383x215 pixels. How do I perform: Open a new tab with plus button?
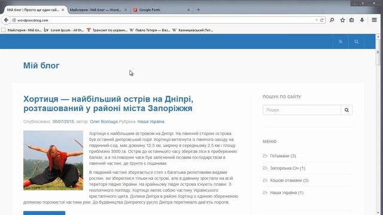198,10
